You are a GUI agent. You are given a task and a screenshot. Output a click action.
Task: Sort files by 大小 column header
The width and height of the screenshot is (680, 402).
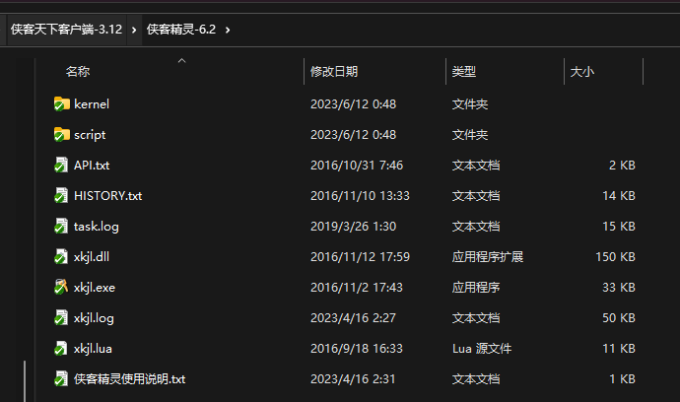(581, 72)
